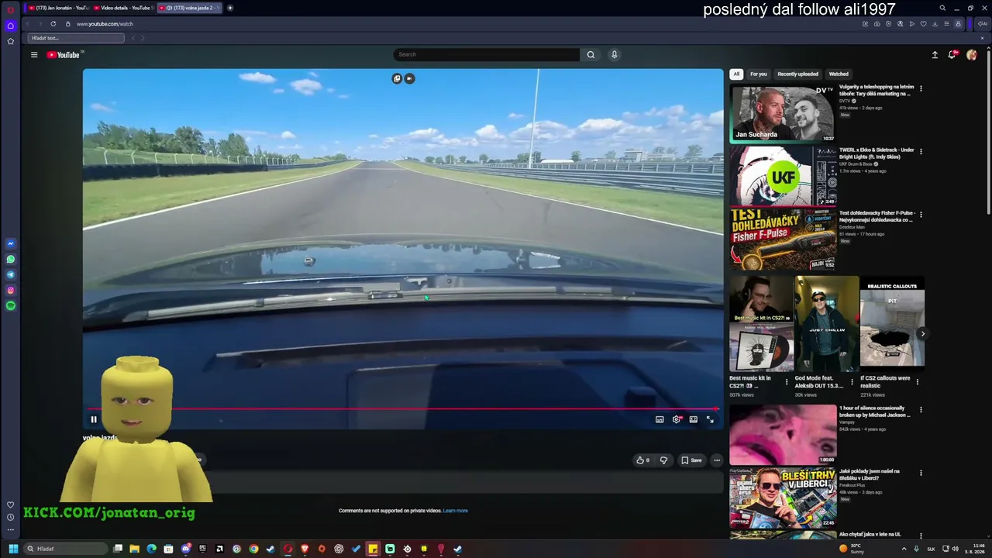Viewport: 992px width, 558px height.
Task: Open options for Liberec flea market video
Action: point(921,473)
